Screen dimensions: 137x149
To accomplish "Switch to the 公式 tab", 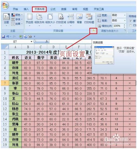I will coord(53,9).
